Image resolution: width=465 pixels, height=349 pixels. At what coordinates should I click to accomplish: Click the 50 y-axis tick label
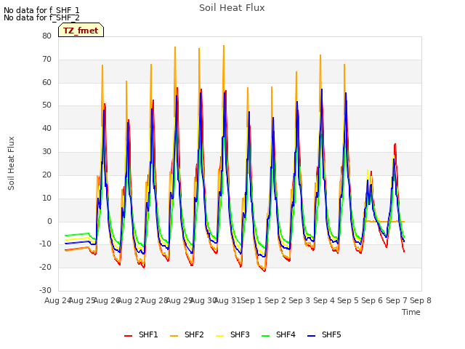(46, 105)
